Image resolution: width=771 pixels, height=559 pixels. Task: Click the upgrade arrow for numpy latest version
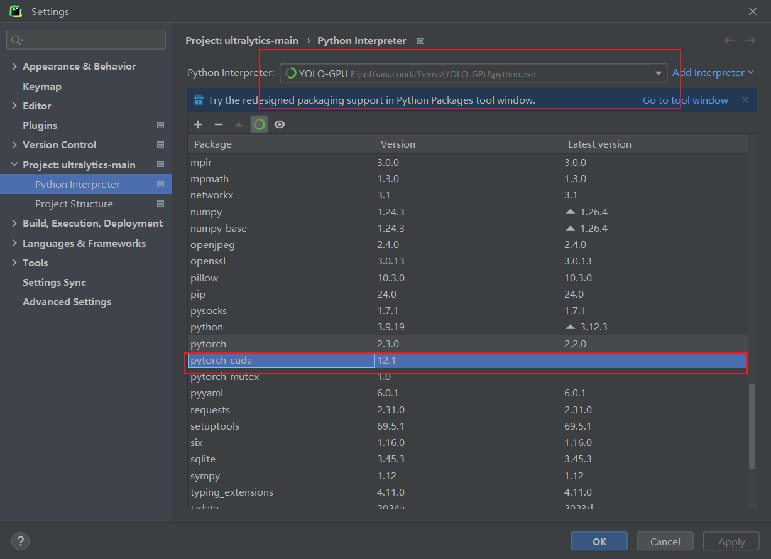click(571, 212)
